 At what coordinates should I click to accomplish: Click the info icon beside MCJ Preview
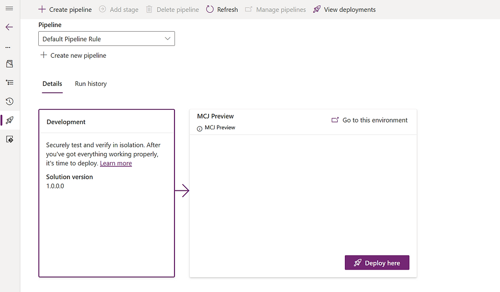(199, 129)
